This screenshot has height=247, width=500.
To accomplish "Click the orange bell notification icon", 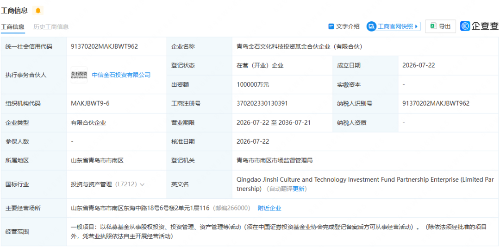I will [x=38, y=11].
